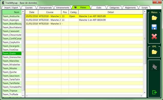Save pilots with the floppy disk icon
Image resolution: width=163 pixels, height=100 pixels.
(x=154, y=27)
